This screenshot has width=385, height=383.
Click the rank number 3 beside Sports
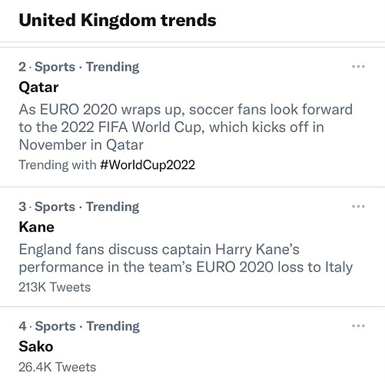[x=22, y=206]
